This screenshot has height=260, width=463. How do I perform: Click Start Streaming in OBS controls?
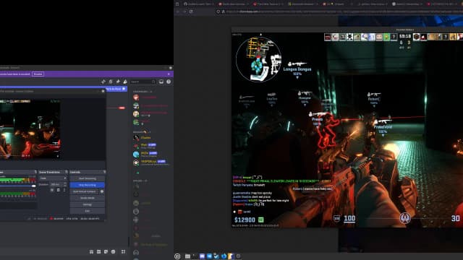[88, 178]
